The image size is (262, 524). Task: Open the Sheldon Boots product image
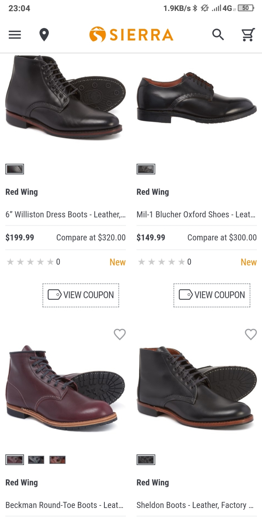pos(196,388)
